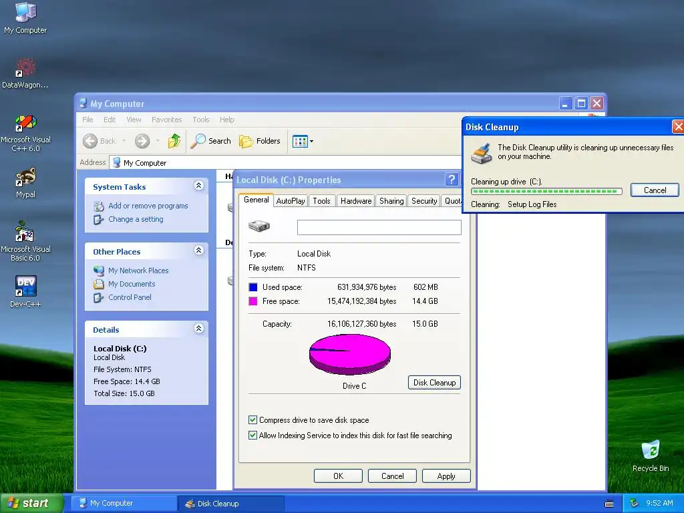Open the Help menu in My Computer
This screenshot has height=513, width=684.
point(227,120)
